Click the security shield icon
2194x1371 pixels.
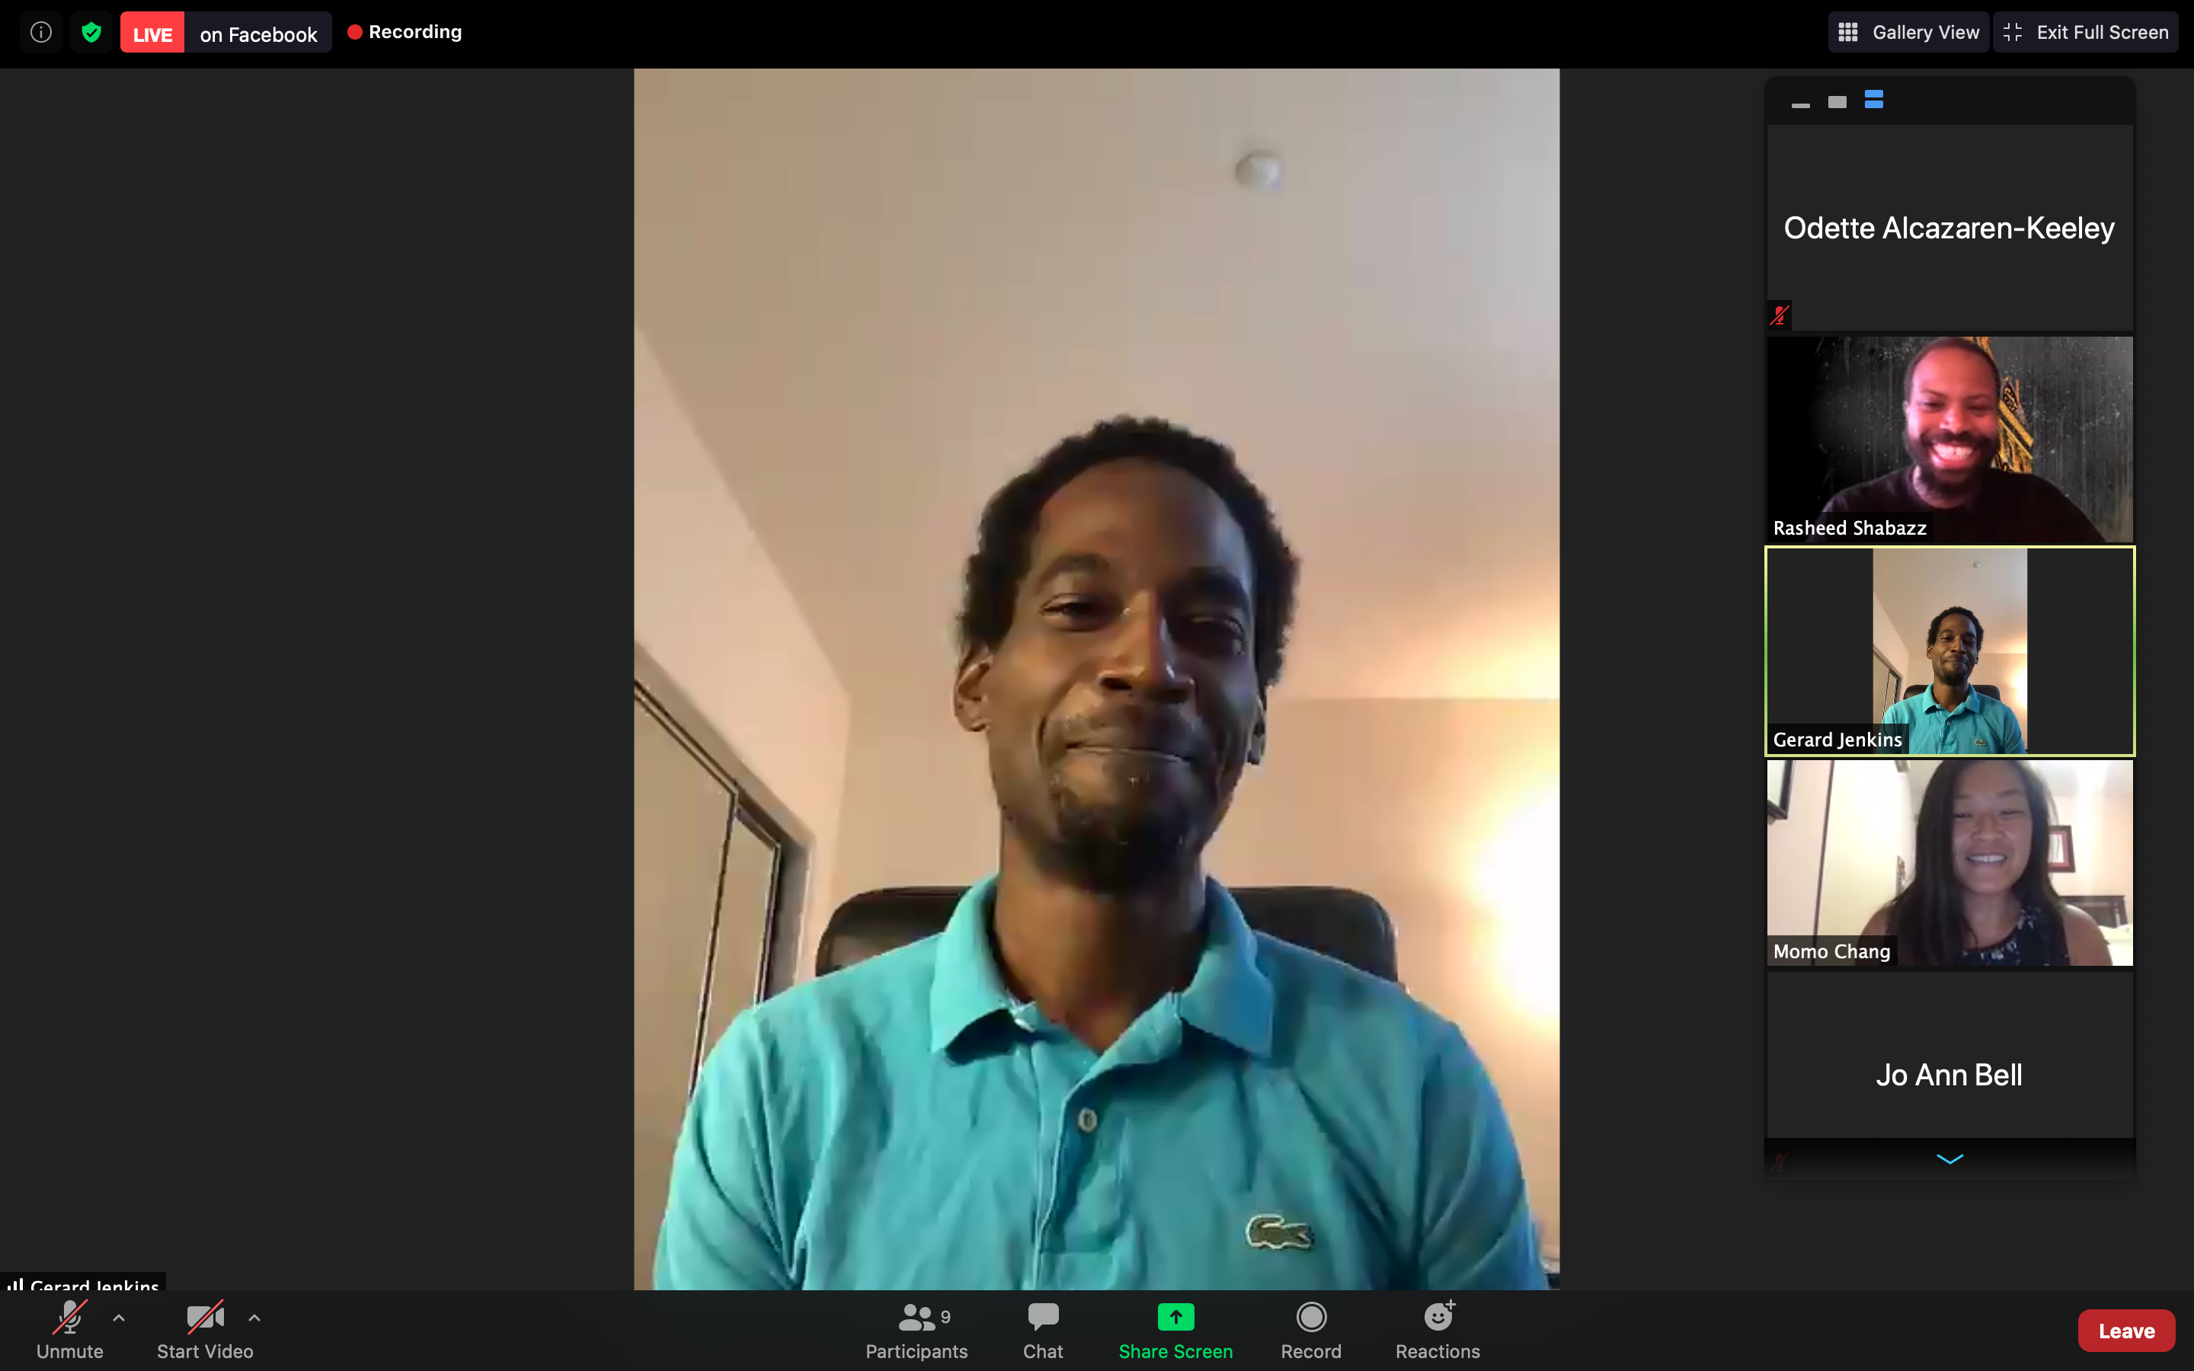(x=91, y=30)
